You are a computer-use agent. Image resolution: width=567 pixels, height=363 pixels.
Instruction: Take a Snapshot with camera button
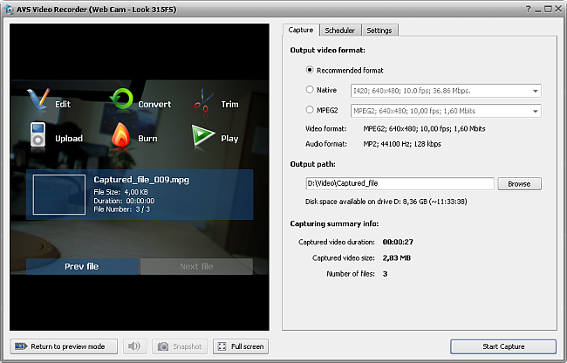[180, 346]
